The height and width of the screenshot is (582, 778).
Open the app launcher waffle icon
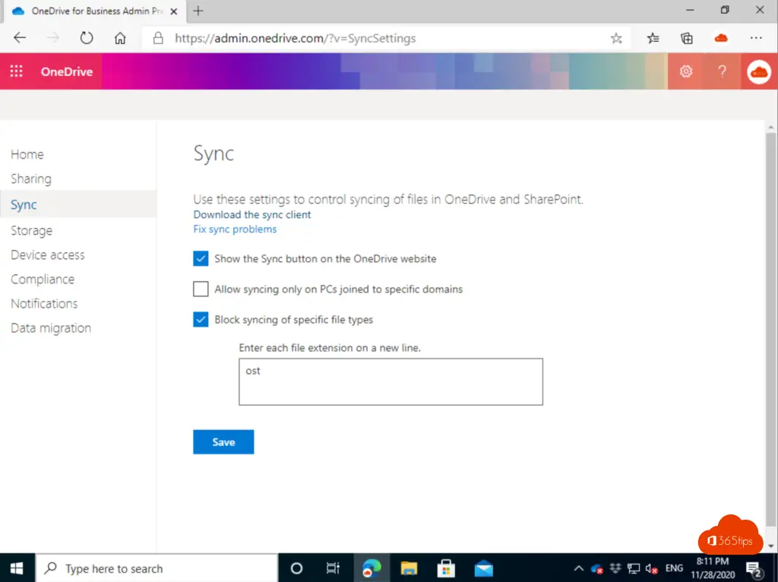17,71
